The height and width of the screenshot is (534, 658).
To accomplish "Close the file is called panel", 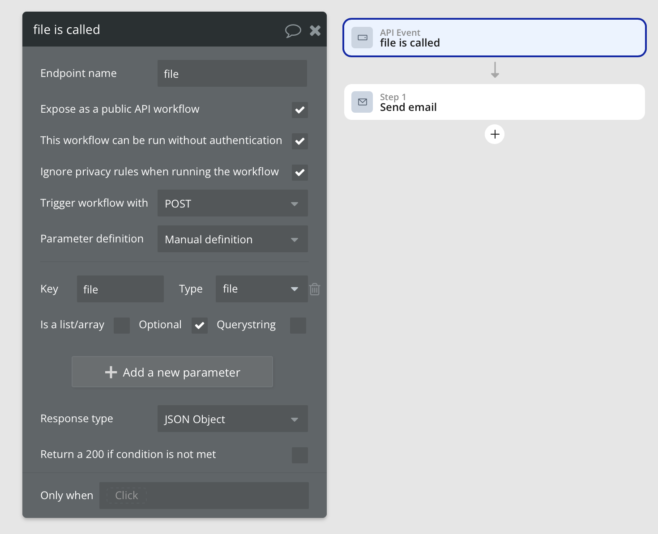I will point(315,30).
